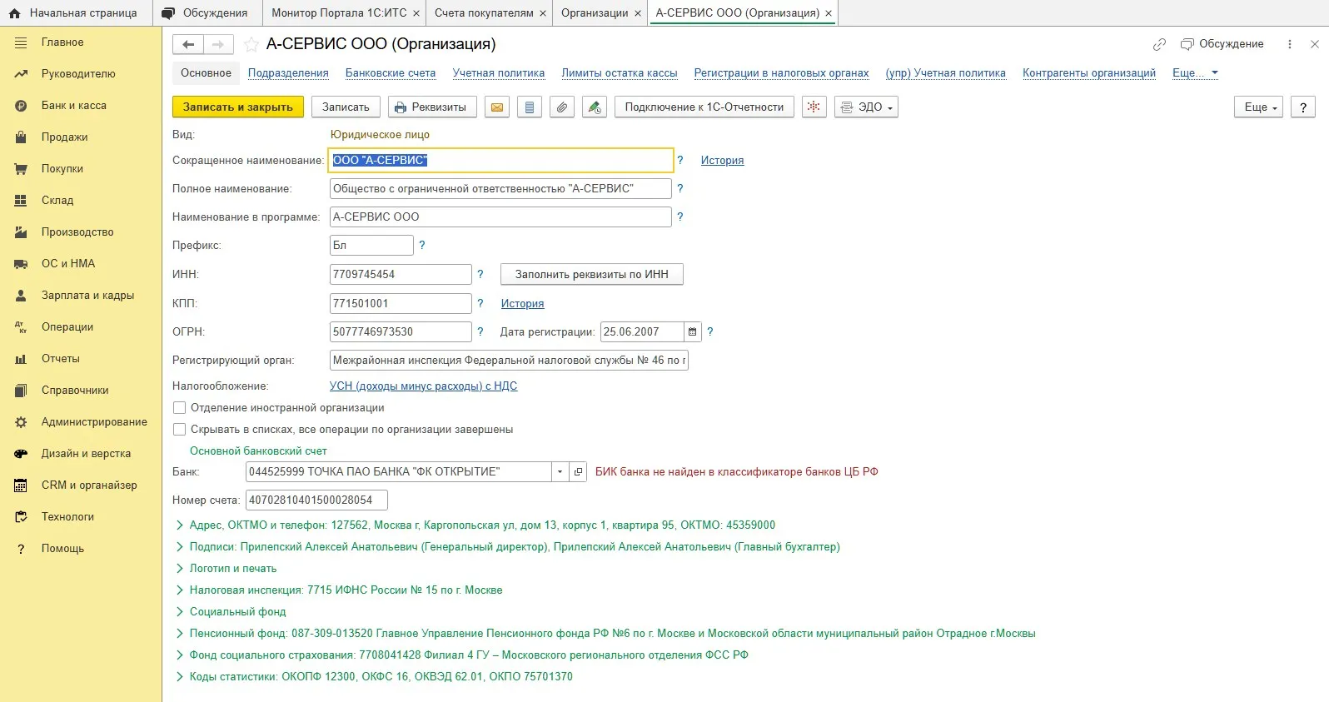Click the Номер счета input field
The height and width of the screenshot is (702, 1329).
[x=316, y=500]
